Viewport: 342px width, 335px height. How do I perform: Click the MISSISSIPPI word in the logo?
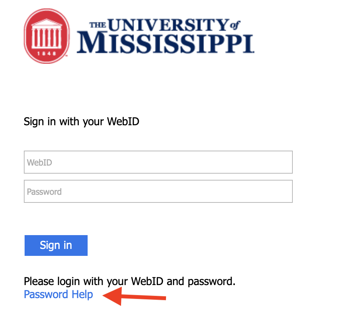coord(166,43)
